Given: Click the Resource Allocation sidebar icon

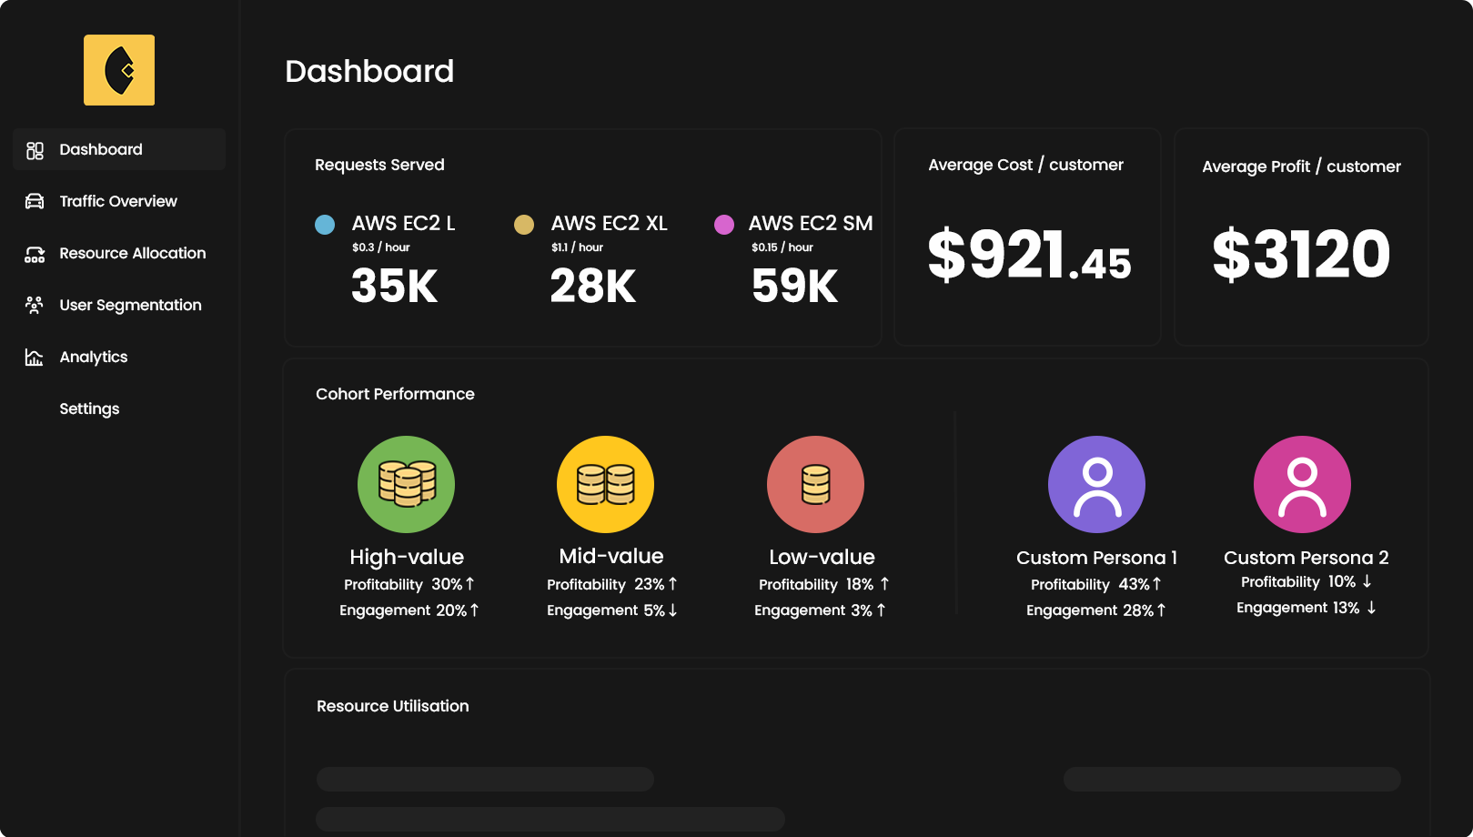Looking at the screenshot, I should (x=35, y=254).
